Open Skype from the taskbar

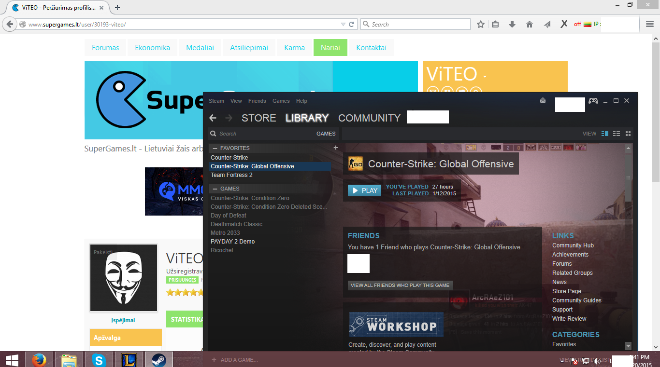click(x=99, y=360)
